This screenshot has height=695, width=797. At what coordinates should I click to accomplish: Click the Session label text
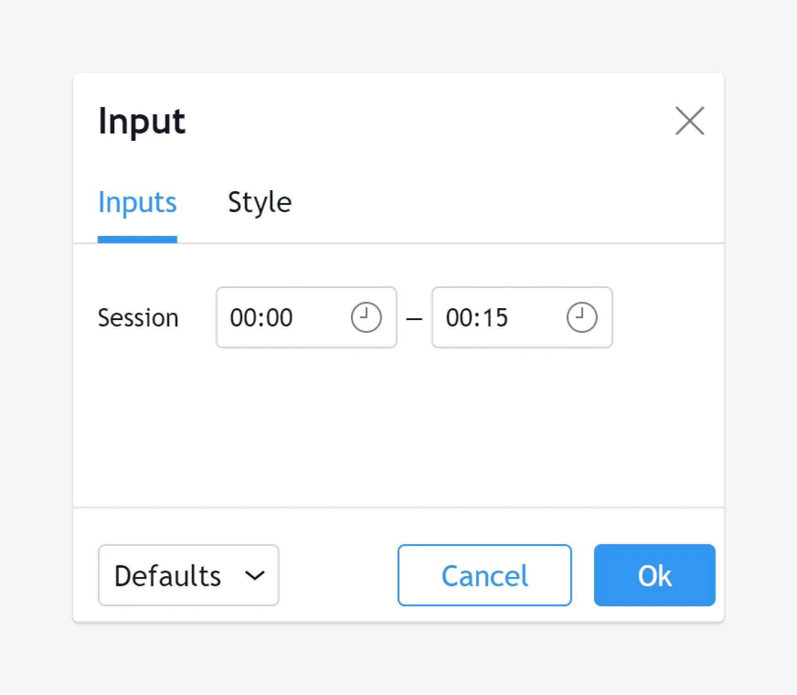138,318
